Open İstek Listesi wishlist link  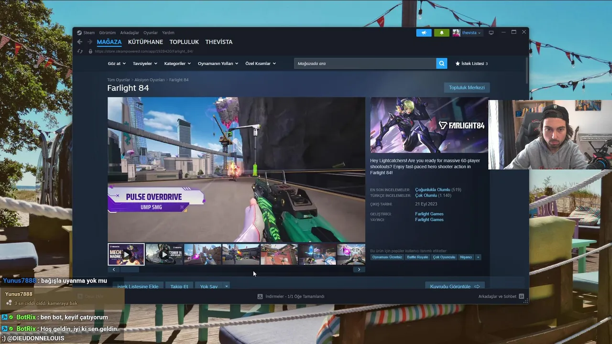point(471,64)
